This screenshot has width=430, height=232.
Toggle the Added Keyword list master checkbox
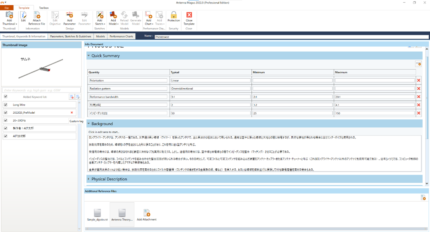pyautogui.click(x=5, y=97)
